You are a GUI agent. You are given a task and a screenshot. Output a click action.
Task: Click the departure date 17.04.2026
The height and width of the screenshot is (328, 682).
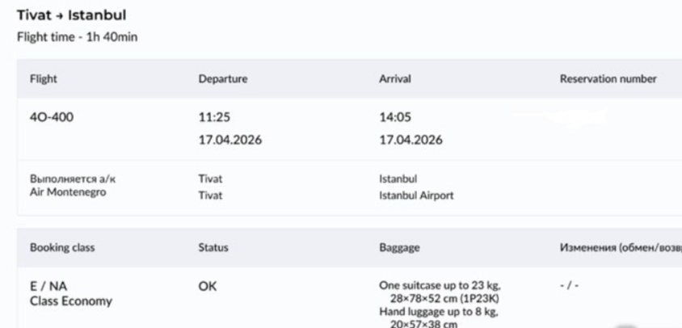tap(230, 140)
